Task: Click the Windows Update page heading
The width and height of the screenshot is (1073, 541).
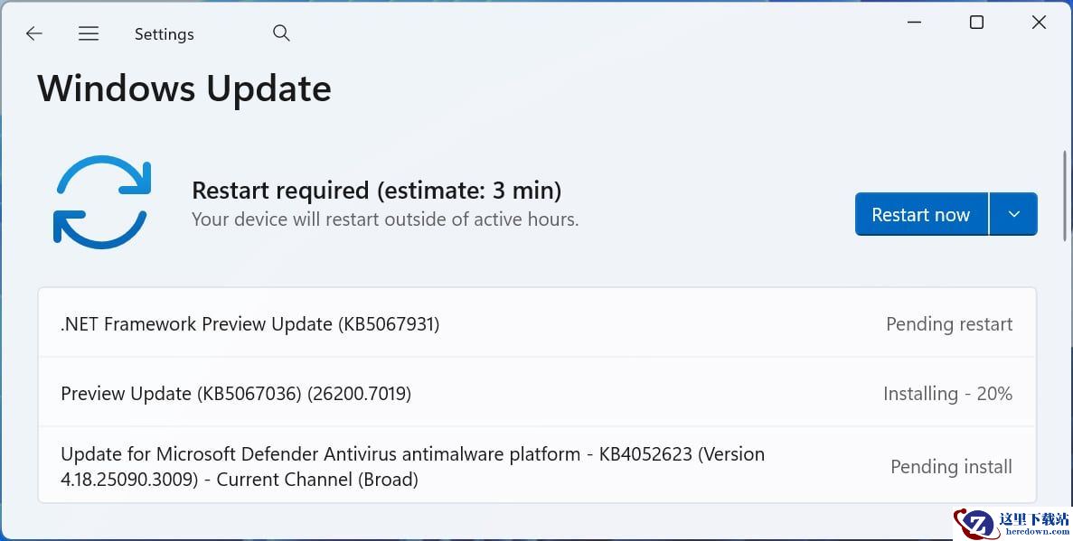Action: [184, 89]
